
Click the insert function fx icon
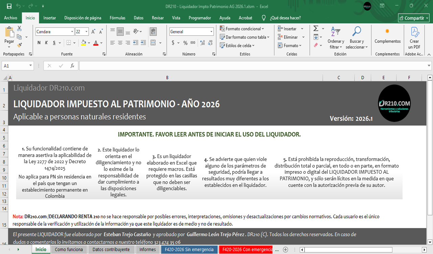[x=72, y=66]
